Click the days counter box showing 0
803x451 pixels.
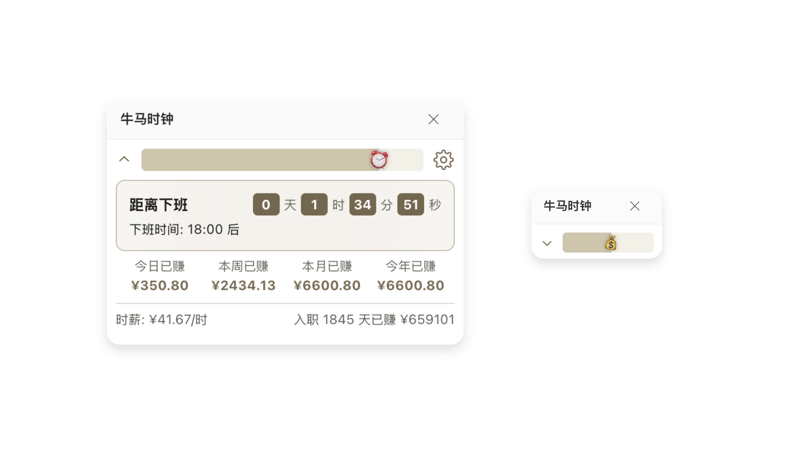point(266,204)
